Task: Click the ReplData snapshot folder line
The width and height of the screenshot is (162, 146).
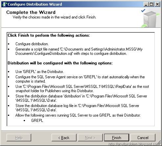Action: [82, 89]
